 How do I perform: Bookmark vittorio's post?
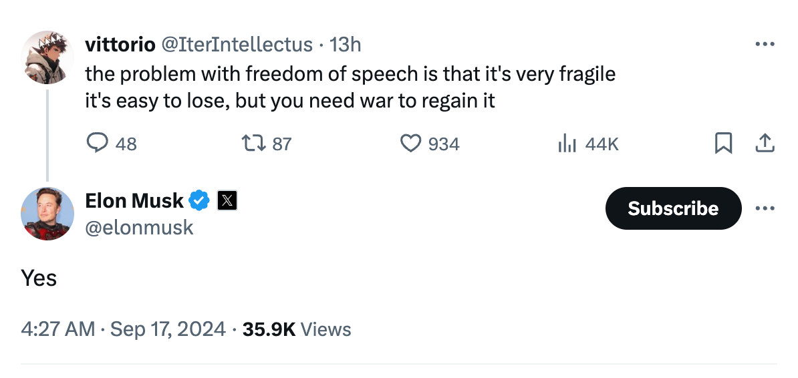(x=723, y=143)
